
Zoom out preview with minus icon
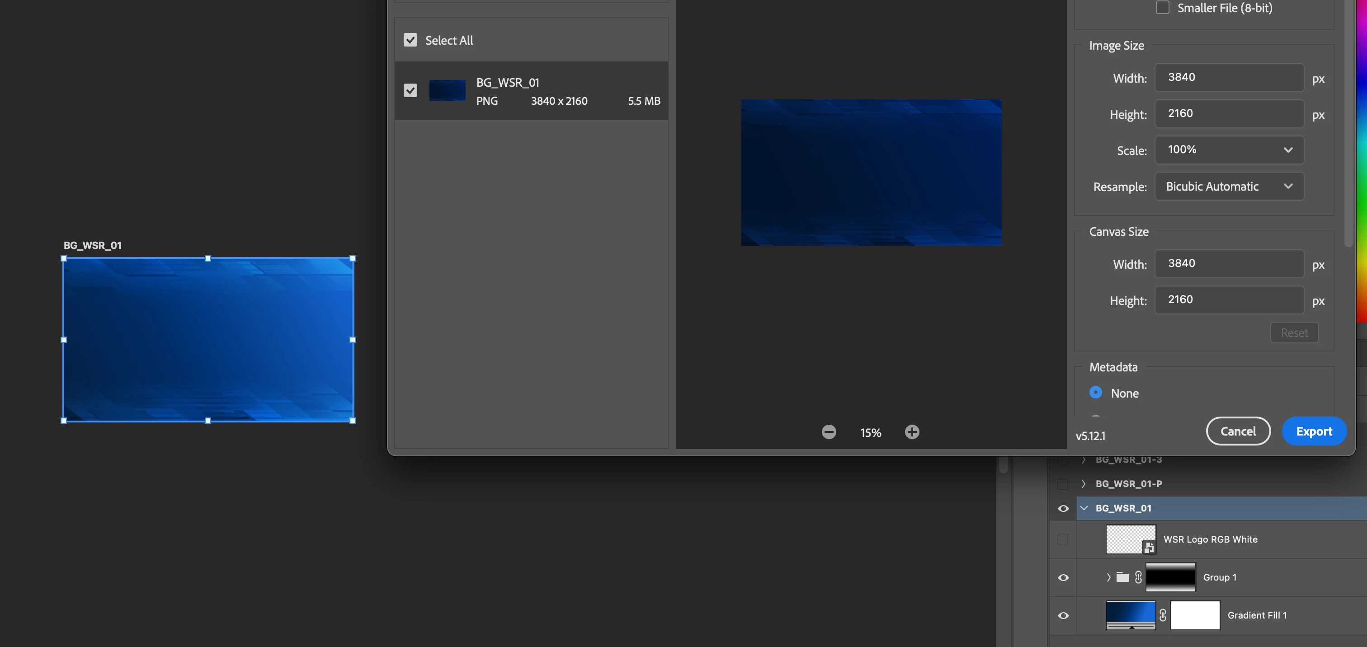coord(829,431)
